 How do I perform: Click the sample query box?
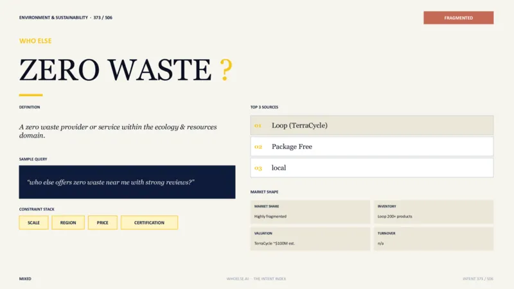click(127, 182)
